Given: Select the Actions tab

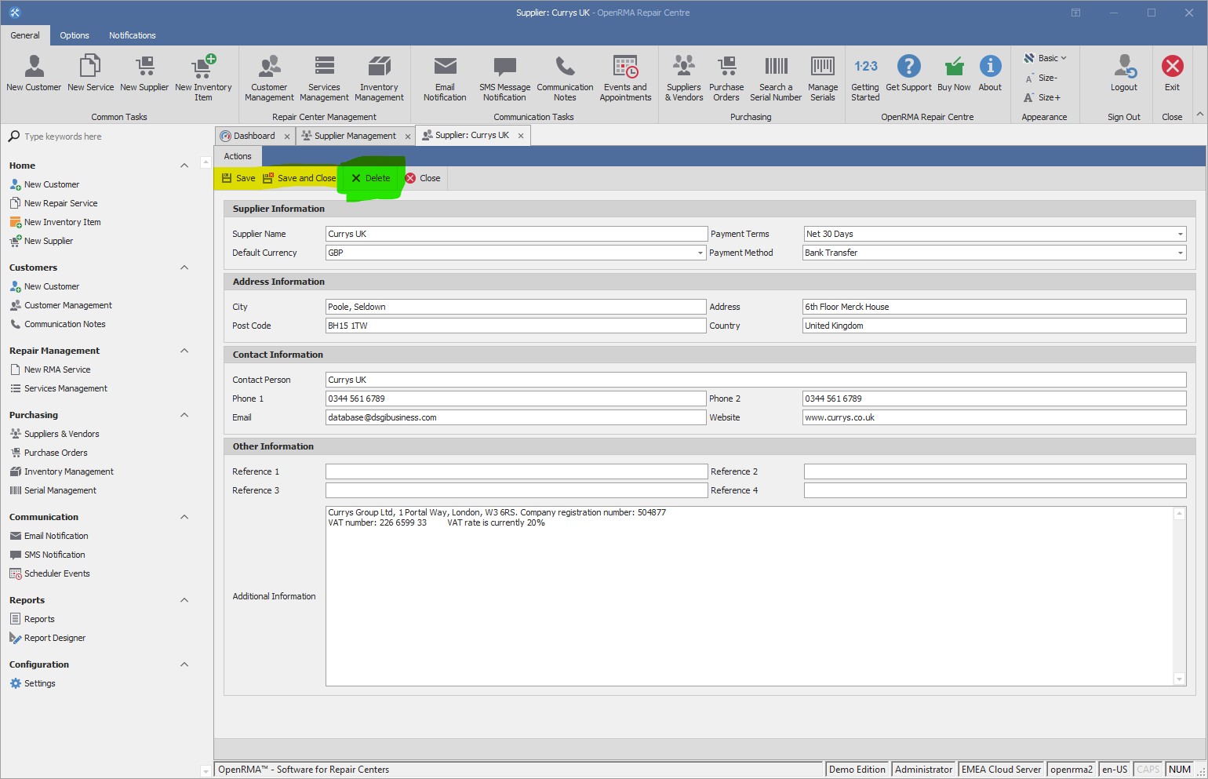Looking at the screenshot, I should point(238,156).
